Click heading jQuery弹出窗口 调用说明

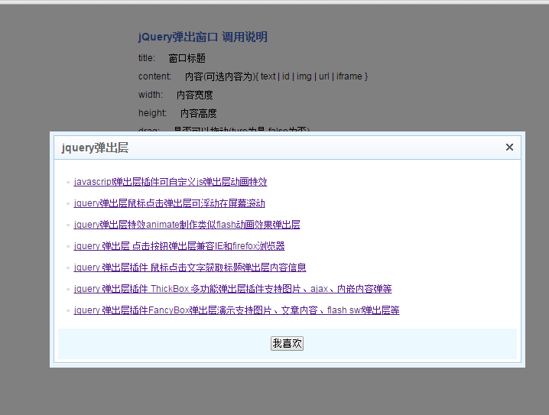tap(203, 37)
